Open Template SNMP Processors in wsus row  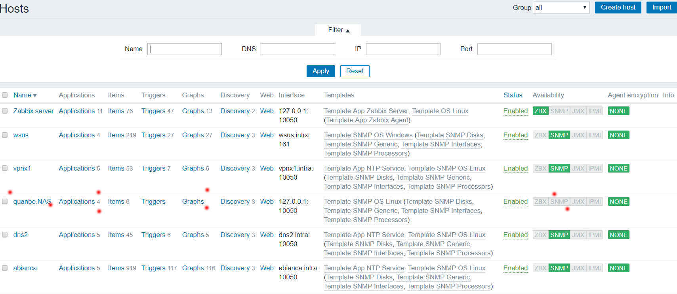click(x=366, y=153)
